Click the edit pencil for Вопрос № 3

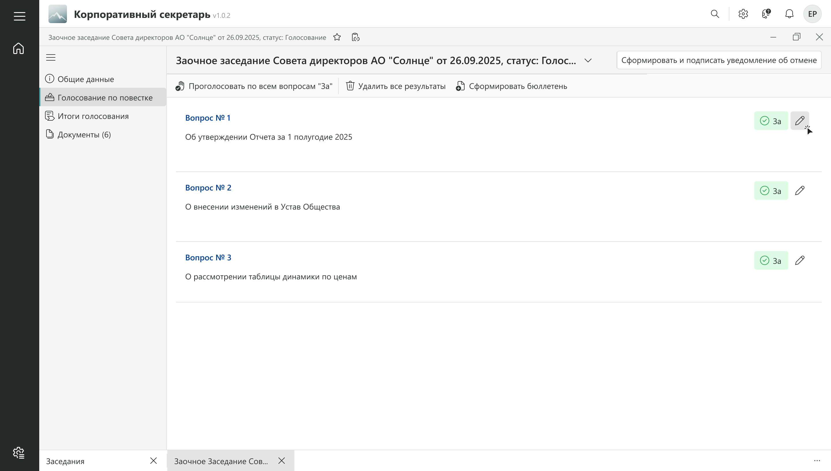pos(800,260)
